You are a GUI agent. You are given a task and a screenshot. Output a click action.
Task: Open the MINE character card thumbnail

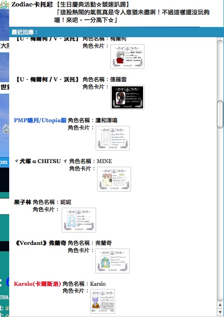coord(114,179)
